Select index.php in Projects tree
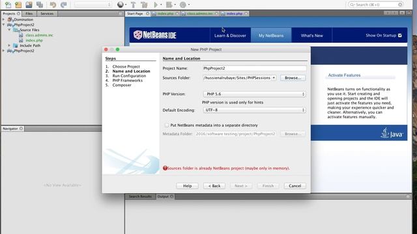Screen dimensions: 417x234 click(x=35, y=40)
